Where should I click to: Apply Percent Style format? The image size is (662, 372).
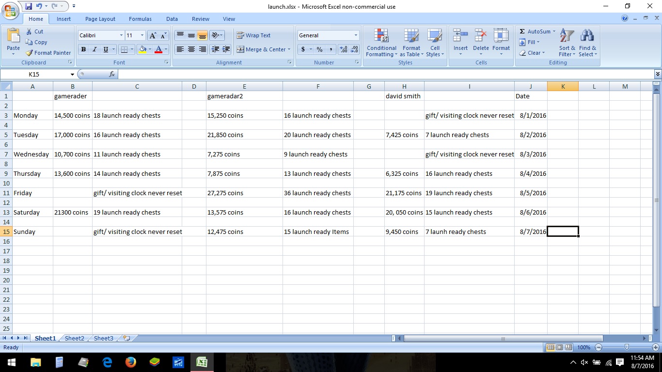pyautogui.click(x=319, y=49)
